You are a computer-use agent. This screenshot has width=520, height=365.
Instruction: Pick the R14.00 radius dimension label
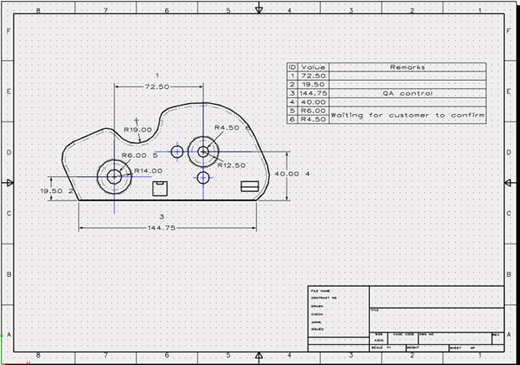click(147, 170)
